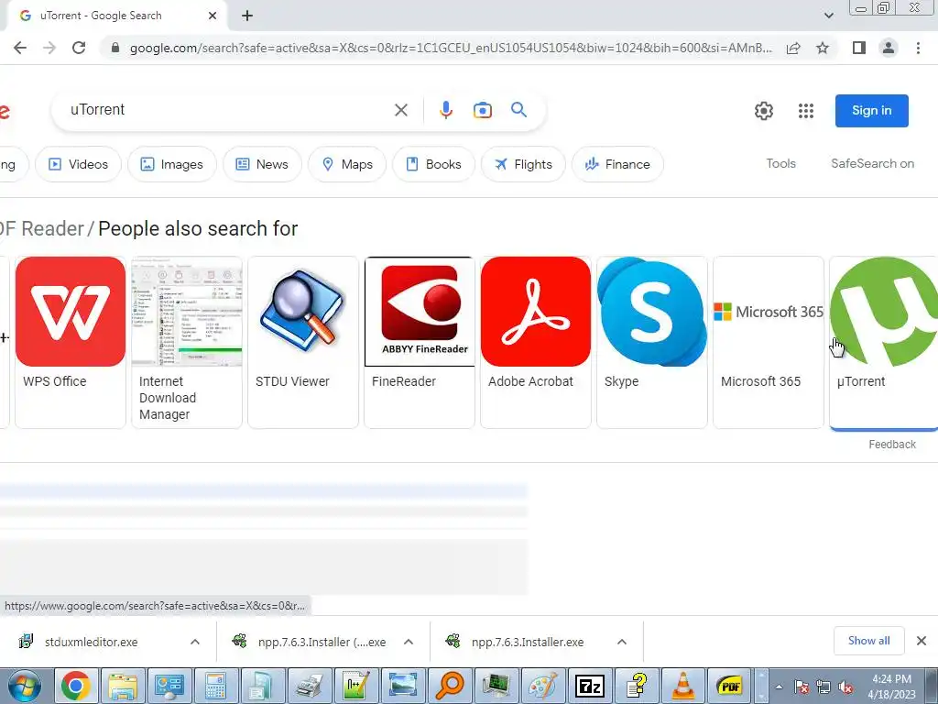Screen dimensions: 938x704
Task: Open Chrome three-dot menu
Action: [x=918, y=48]
